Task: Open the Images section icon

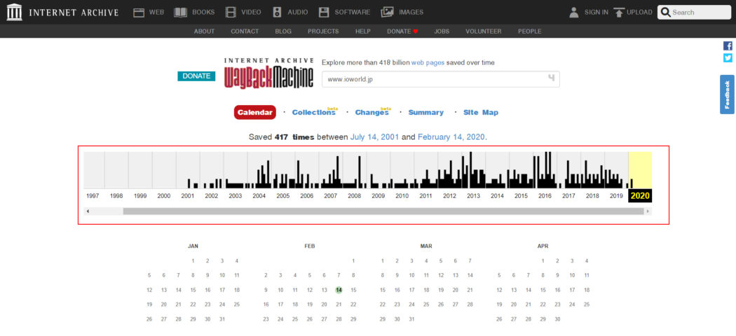Action: (x=387, y=12)
